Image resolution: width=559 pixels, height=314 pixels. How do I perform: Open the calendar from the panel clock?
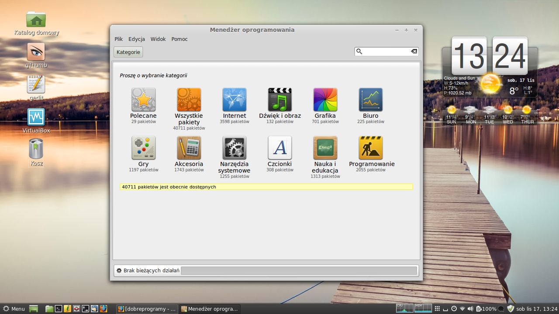point(537,309)
